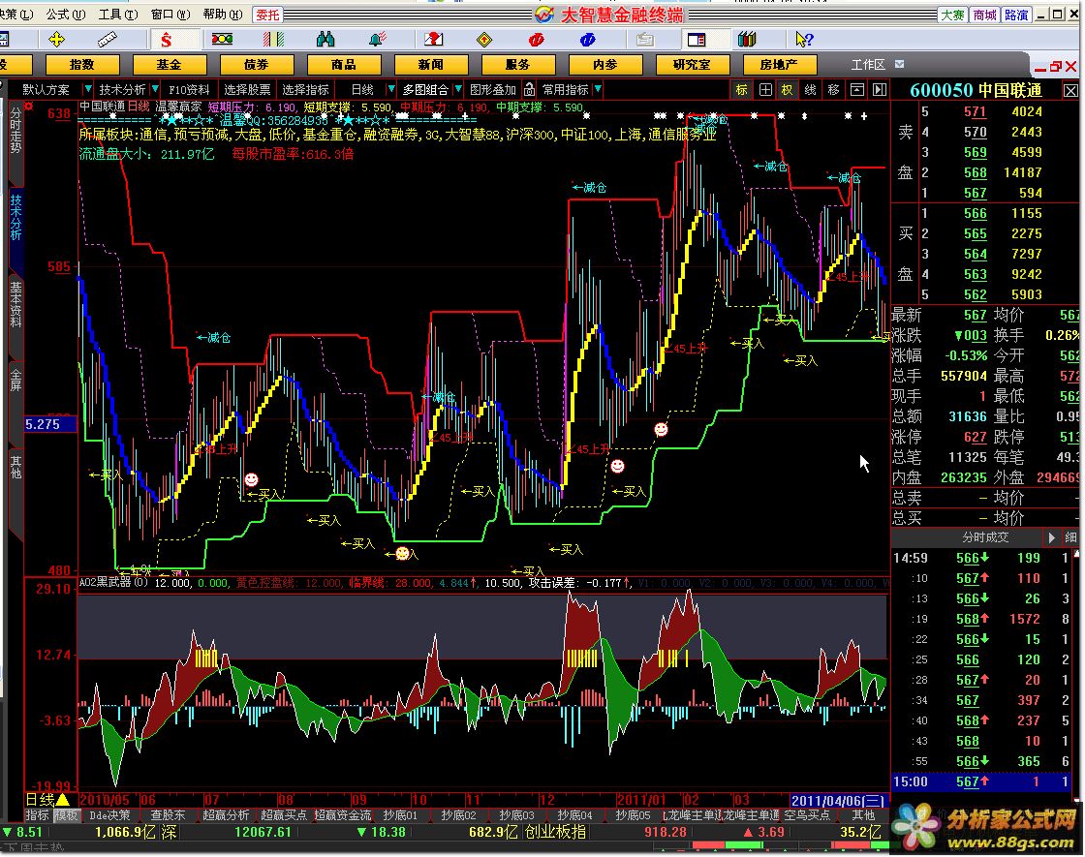Select the ruler measuring tool icon

(108, 40)
